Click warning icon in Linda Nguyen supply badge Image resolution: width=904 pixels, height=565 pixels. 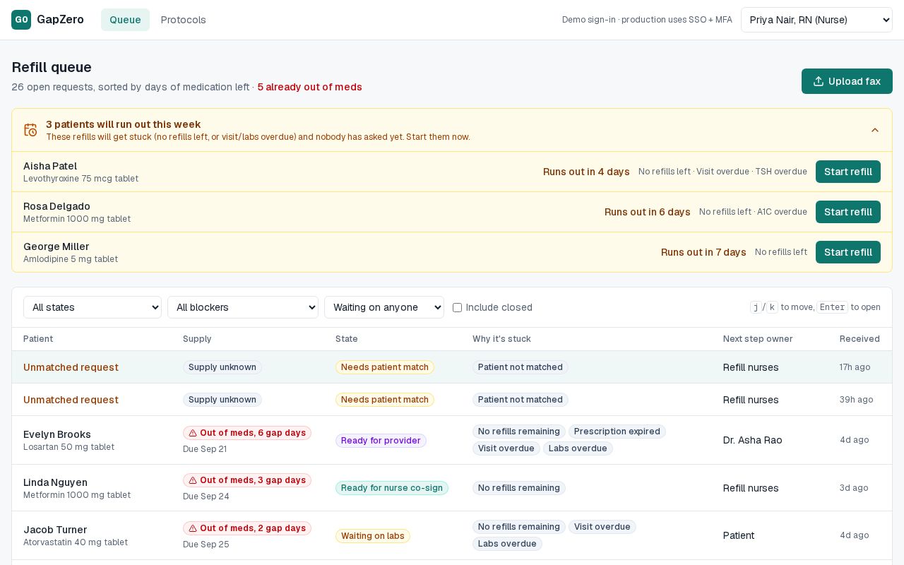pyautogui.click(x=193, y=480)
